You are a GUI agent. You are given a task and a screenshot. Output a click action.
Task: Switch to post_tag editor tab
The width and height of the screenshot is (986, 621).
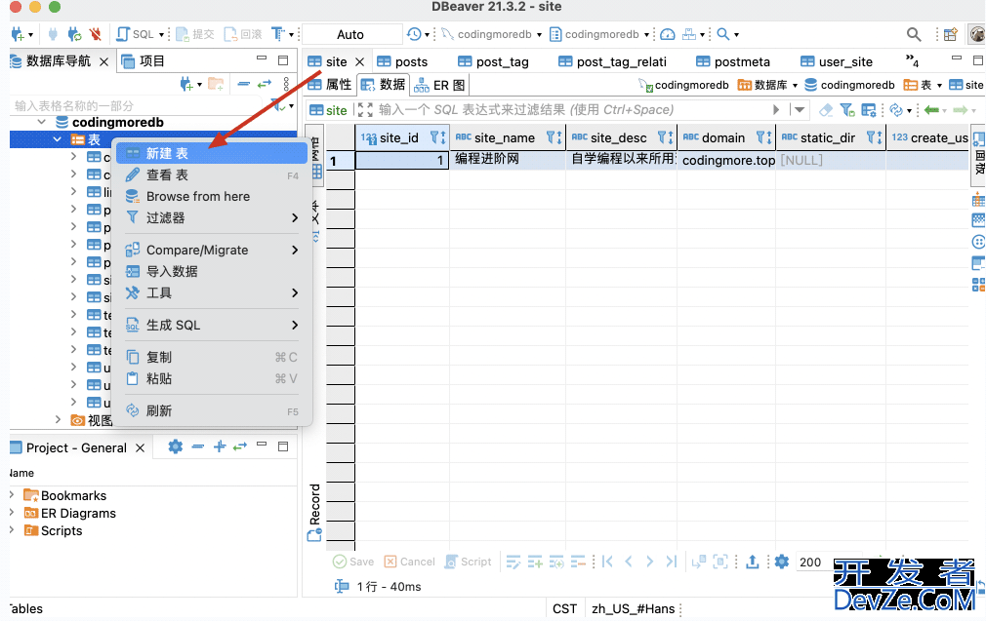coord(494,61)
